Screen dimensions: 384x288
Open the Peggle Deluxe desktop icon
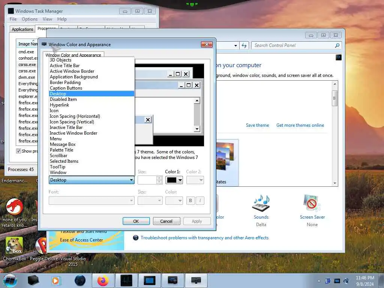pos(43,249)
